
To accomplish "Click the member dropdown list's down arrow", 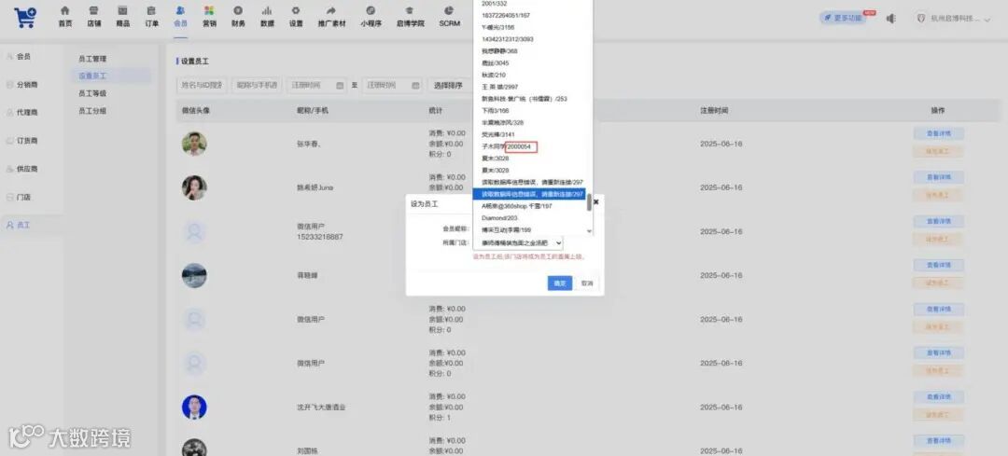I will tap(590, 230).
